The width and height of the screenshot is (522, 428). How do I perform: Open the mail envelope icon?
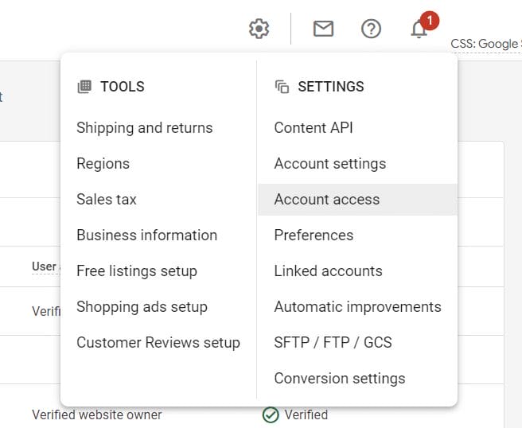323,29
